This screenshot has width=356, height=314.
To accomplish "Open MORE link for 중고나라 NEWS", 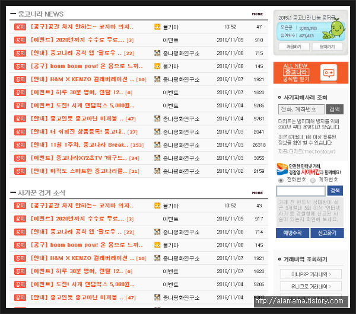I will 258,14.
